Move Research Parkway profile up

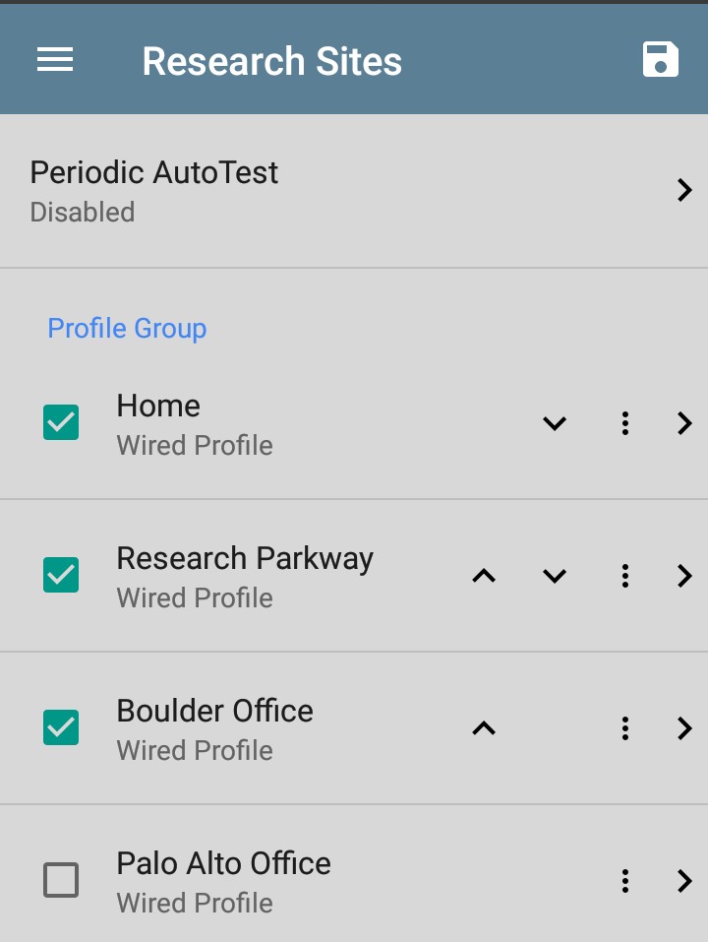(x=484, y=576)
